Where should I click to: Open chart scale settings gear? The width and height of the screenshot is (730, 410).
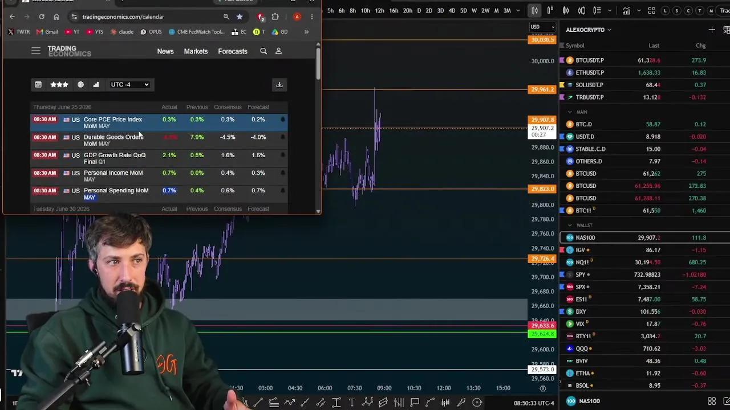[x=542, y=388]
